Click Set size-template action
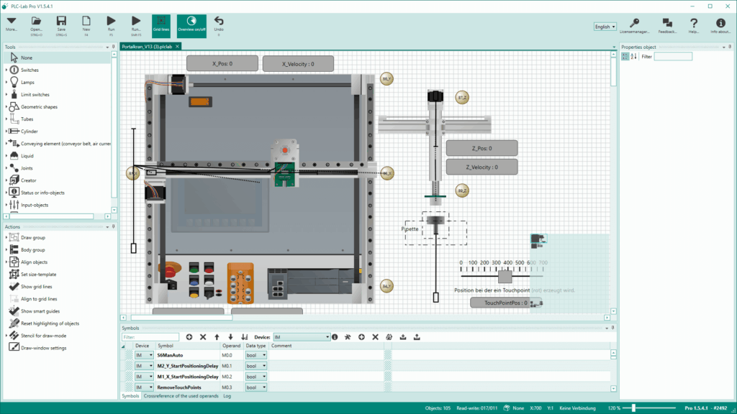 click(x=38, y=274)
